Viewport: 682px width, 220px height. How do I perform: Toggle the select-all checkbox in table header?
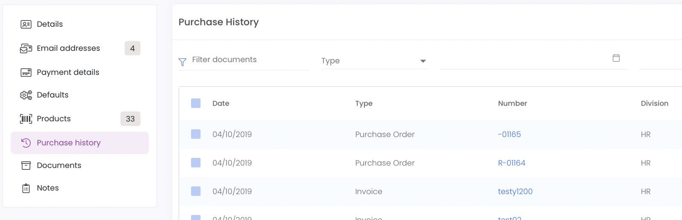point(196,103)
